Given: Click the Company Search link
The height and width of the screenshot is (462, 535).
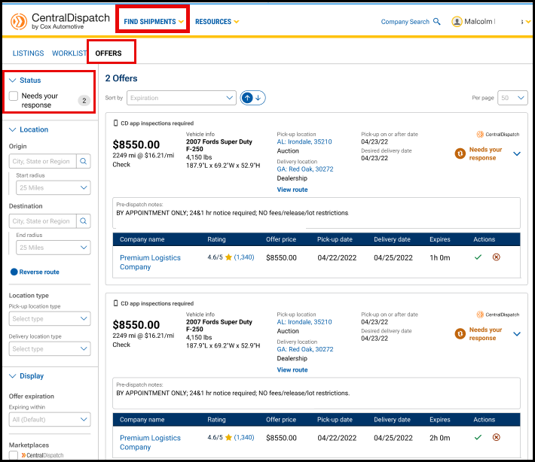Looking at the screenshot, I should pyautogui.click(x=405, y=22).
